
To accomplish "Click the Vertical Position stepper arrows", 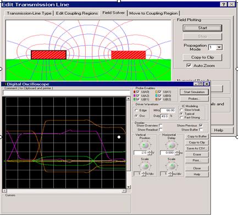I will (x=149, y=153).
